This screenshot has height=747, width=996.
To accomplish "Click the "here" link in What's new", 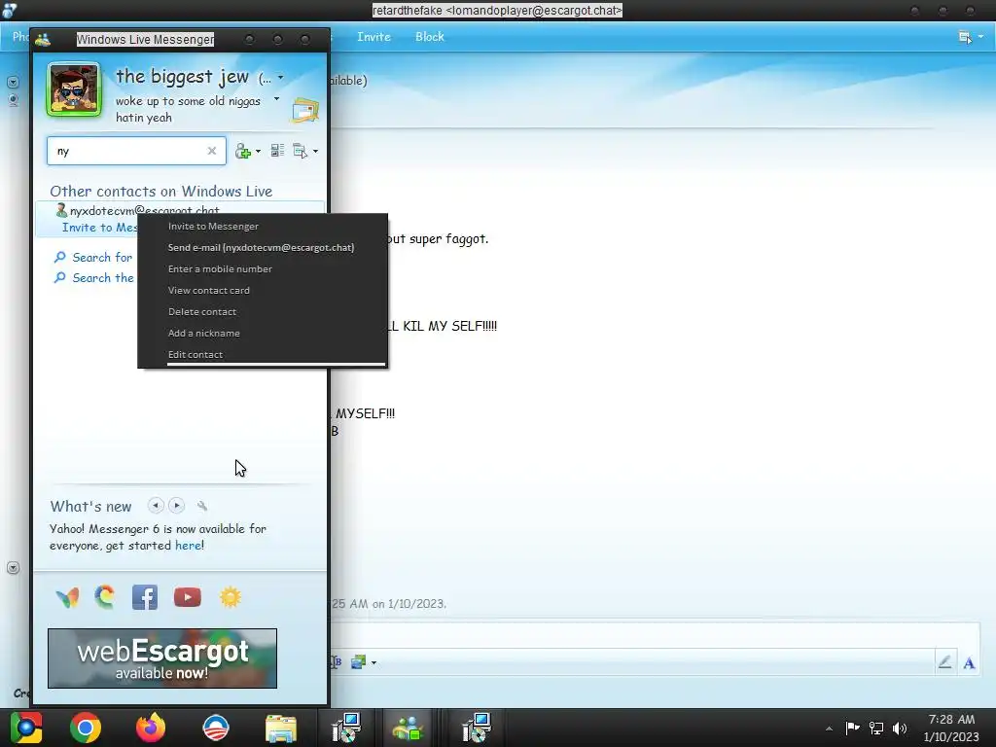I will click(188, 546).
